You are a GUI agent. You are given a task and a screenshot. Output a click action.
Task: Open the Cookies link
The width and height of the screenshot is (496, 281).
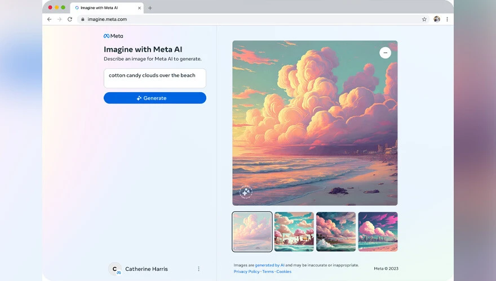pyautogui.click(x=284, y=271)
